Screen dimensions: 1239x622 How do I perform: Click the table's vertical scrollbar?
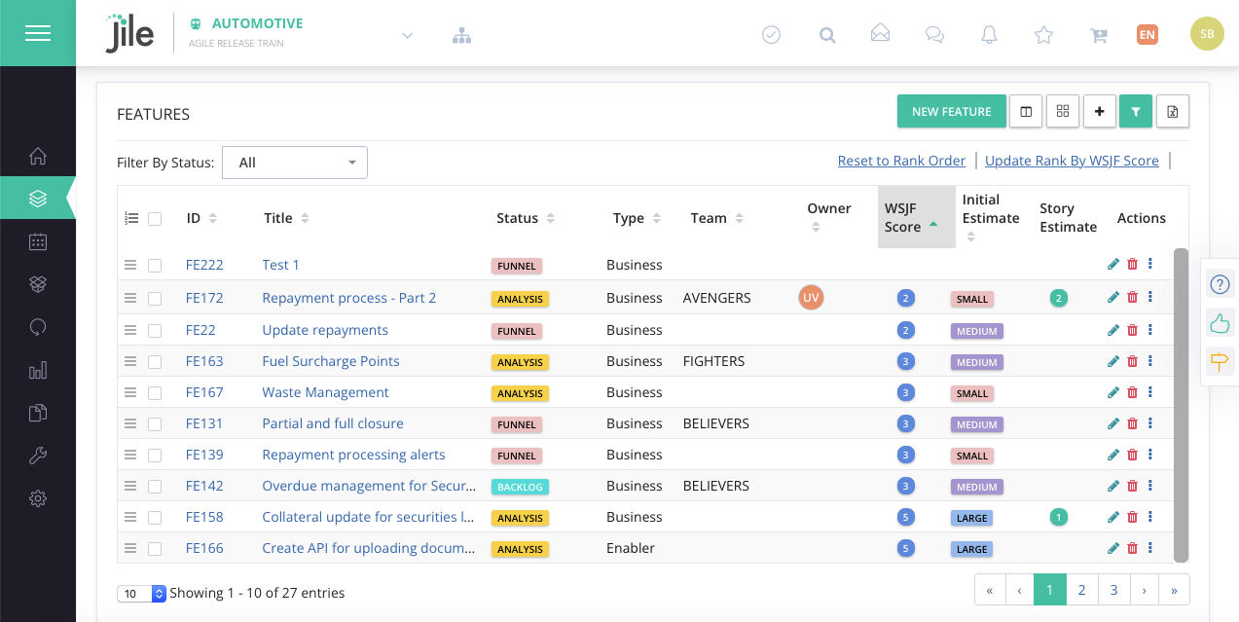(1181, 404)
